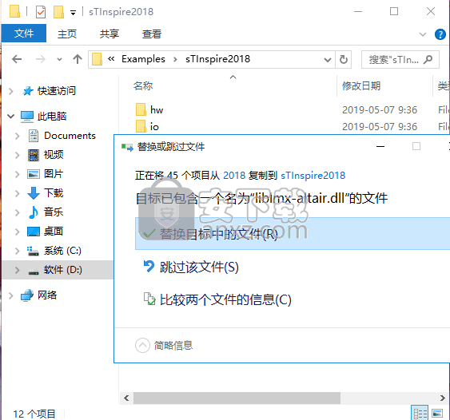Image resolution: width=450 pixels, height=420 pixels.
Task: Click the sTInspire2018 destination link
Action: coord(313,176)
